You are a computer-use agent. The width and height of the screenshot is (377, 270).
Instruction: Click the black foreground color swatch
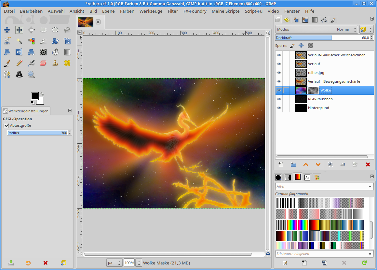point(34,96)
